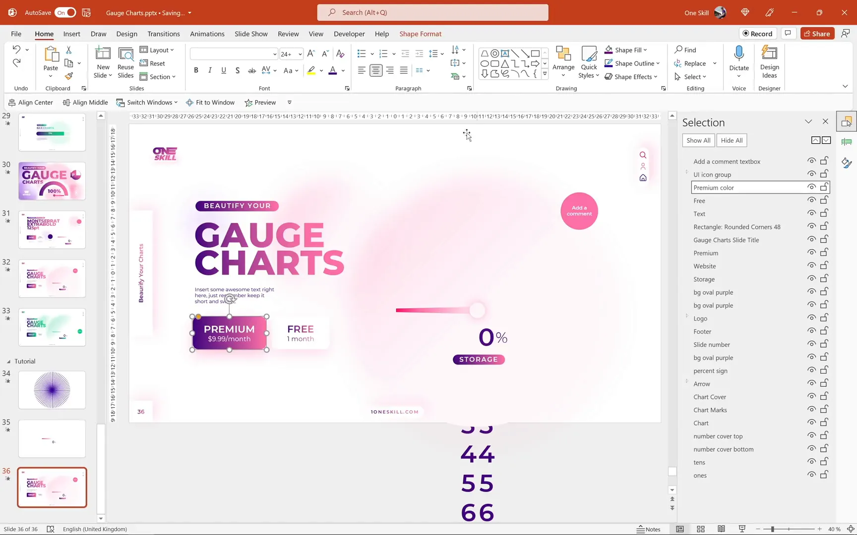Lock the Chart Cover object
The height and width of the screenshot is (535, 857).
(x=825, y=396)
